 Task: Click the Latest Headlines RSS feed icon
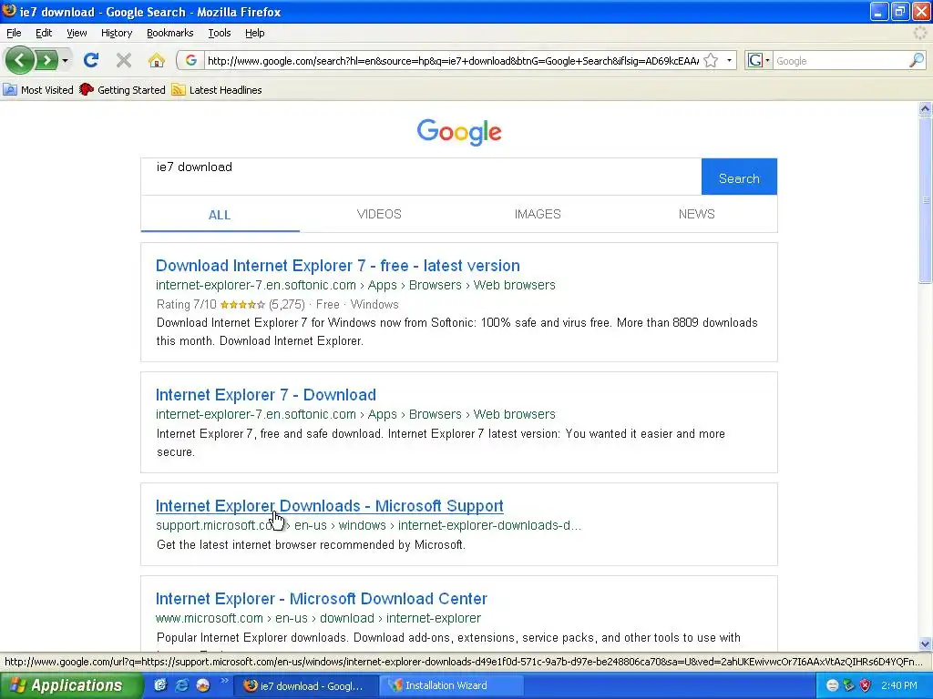point(178,90)
